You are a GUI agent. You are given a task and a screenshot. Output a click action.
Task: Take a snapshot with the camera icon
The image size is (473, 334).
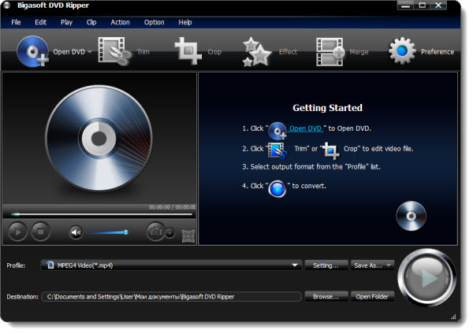pyautogui.click(x=156, y=232)
